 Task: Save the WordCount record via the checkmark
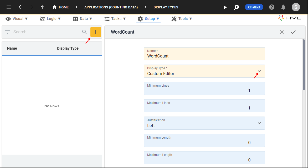[294, 32]
